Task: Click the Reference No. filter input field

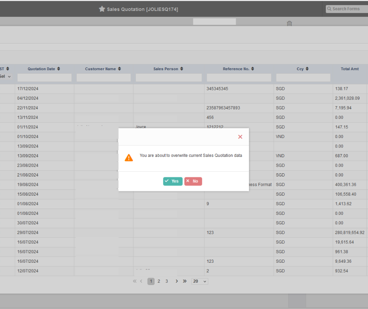Action: (238, 78)
